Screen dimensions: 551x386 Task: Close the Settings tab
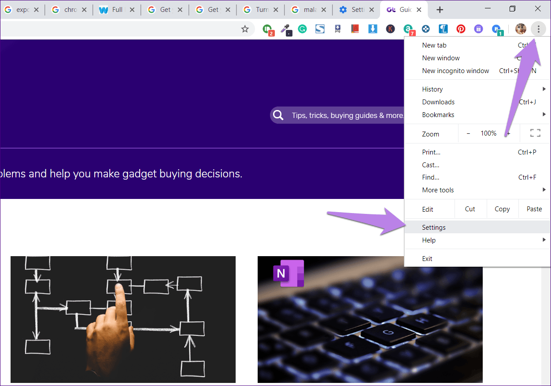coord(371,10)
